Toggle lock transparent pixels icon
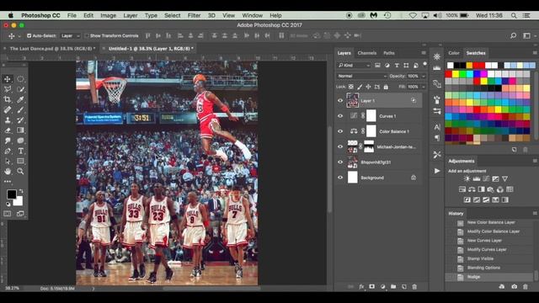Image resolution: width=539 pixels, height=303 pixels. (x=351, y=87)
